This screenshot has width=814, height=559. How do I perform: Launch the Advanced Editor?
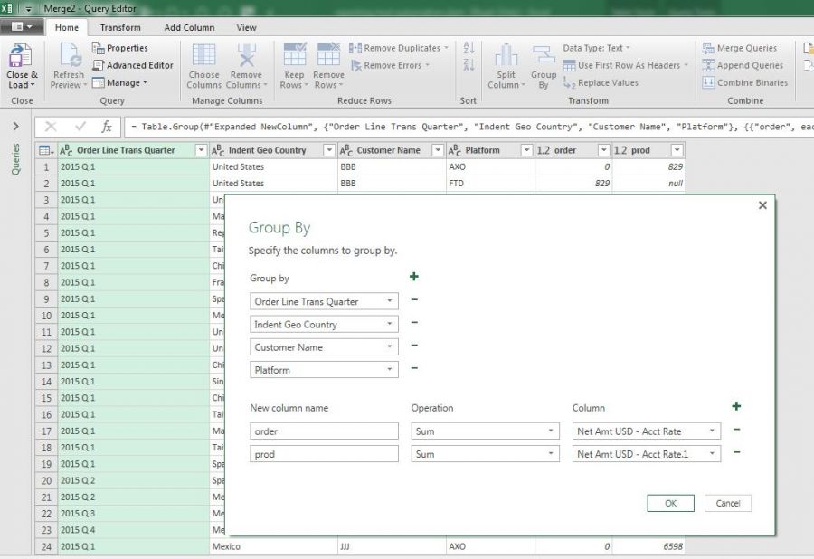133,65
